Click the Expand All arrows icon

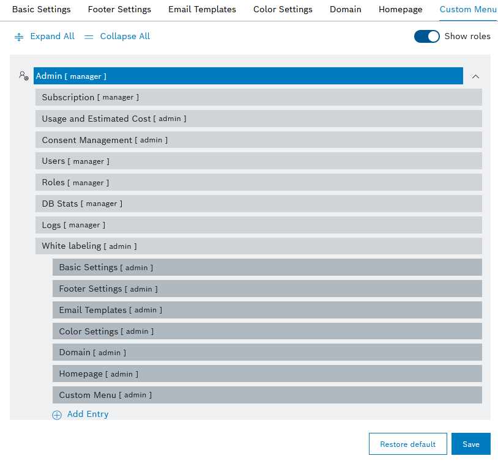19,37
